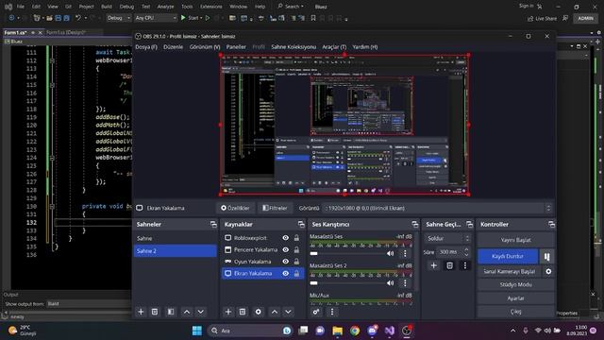604x340 pixels.
Task: Move scene up in Sahneler
Action: (x=187, y=312)
